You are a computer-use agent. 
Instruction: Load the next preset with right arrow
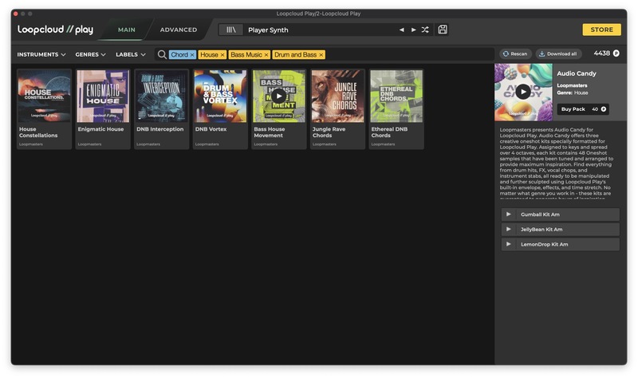click(413, 30)
